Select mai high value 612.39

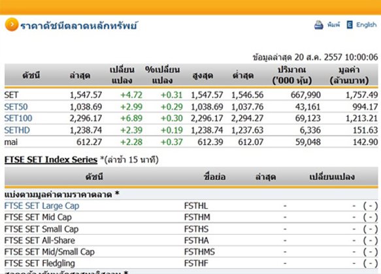210,142
